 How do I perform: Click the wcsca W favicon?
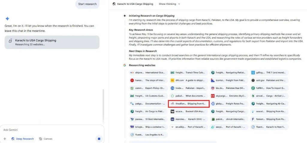[172, 112]
